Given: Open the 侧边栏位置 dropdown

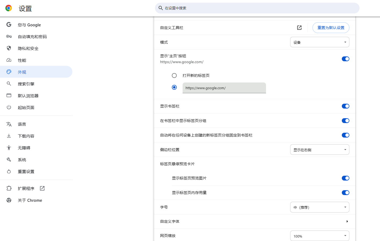Looking at the screenshot, I should coord(319,150).
